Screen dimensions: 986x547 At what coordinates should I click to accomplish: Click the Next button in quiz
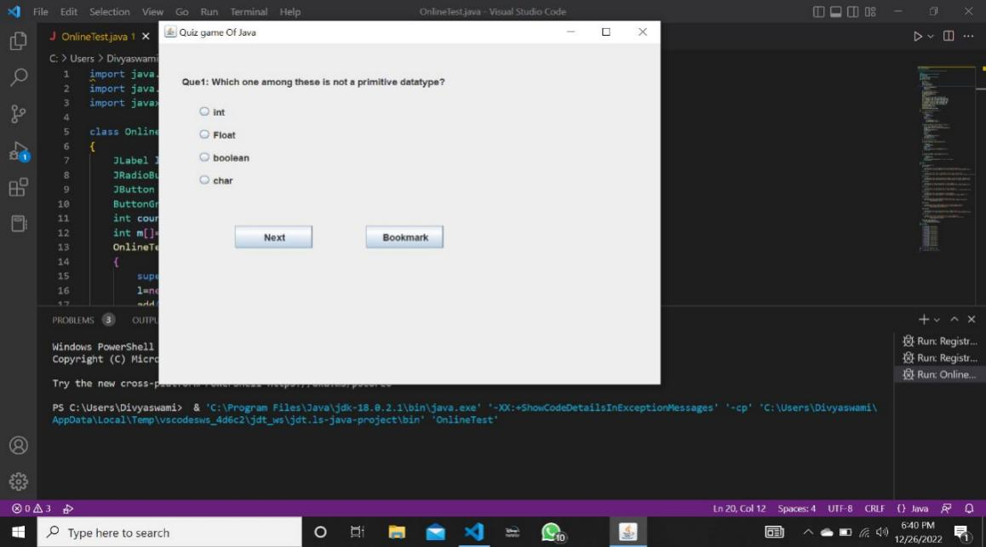pos(273,237)
